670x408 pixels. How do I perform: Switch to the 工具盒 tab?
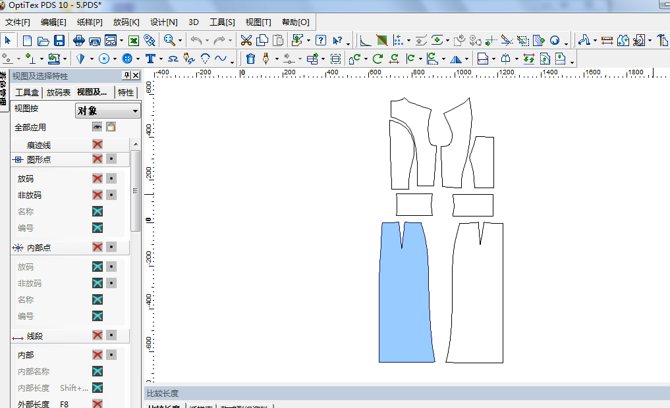pos(28,92)
